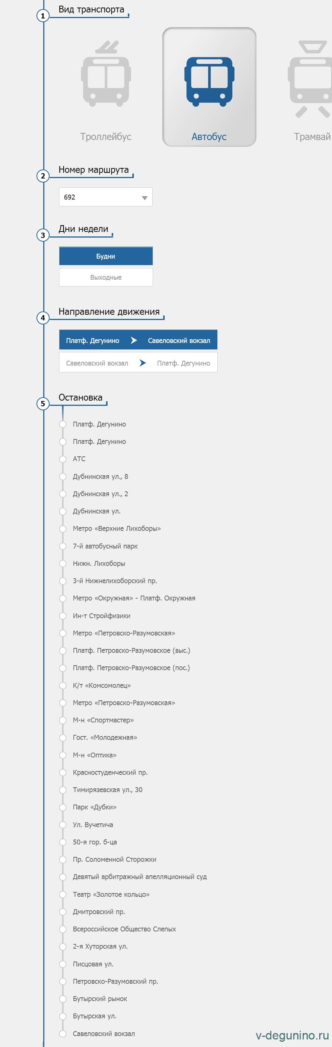Select the АТС stop radio button
Image resolution: width=332 pixels, height=1047 pixels.
click(63, 459)
